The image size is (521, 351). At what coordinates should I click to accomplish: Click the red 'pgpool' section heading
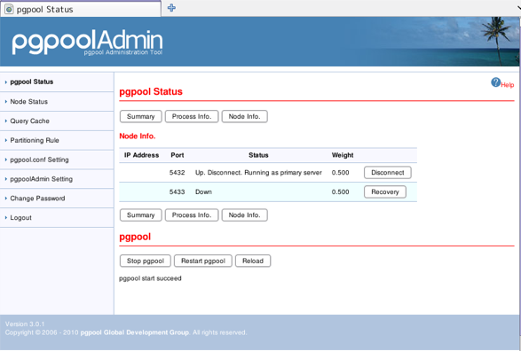135,237
